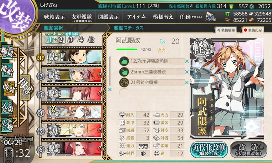Open the 装備記録 equipment record toggle
This screenshot has width=272, height=163.
coord(253,30)
